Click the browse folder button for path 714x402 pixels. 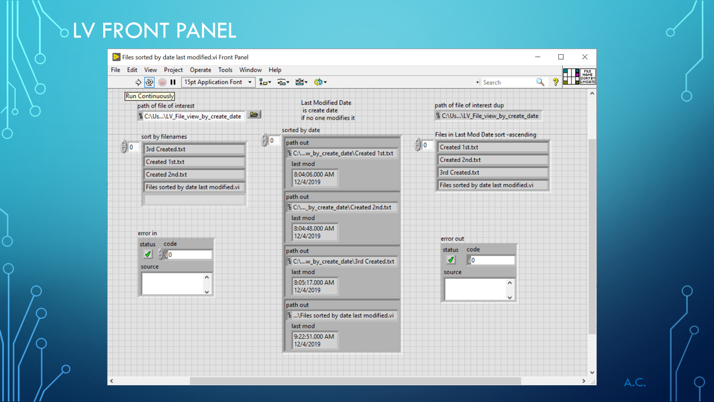pyautogui.click(x=254, y=114)
